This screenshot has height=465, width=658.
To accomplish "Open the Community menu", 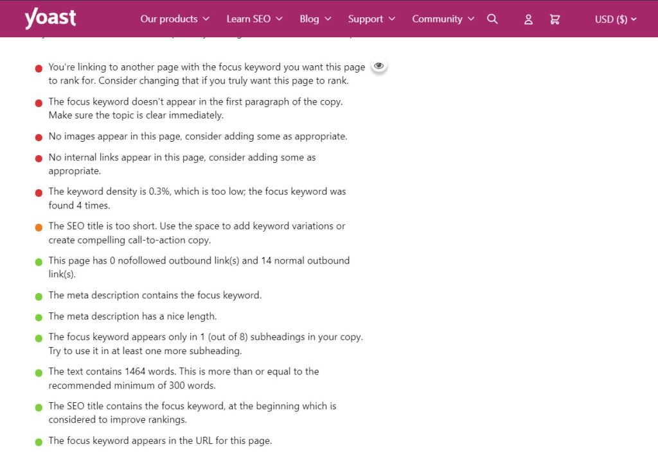I will pyautogui.click(x=443, y=19).
